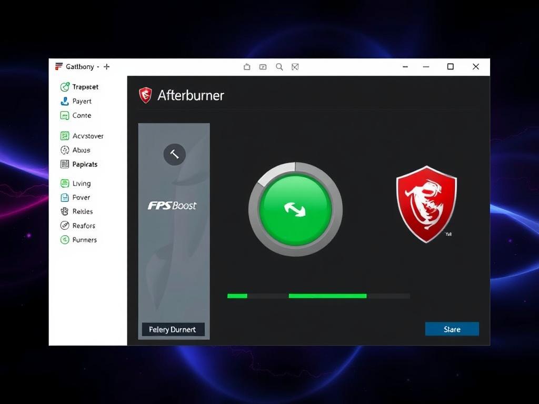Click the short green progress segment
This screenshot has height=404, width=539.
click(x=237, y=296)
